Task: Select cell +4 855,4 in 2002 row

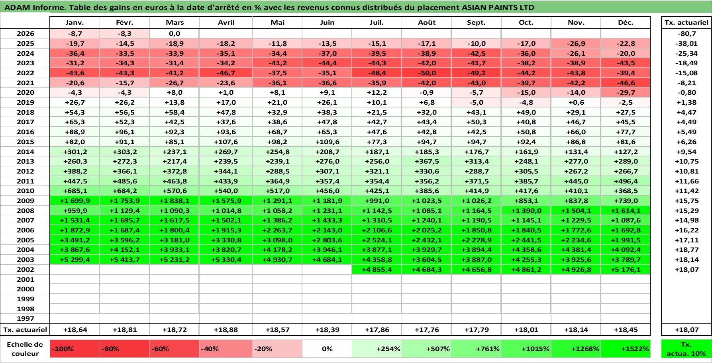Action: (x=377, y=269)
